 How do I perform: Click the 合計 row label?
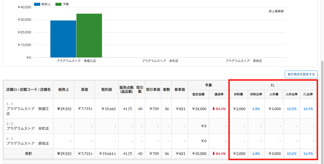click(28, 153)
